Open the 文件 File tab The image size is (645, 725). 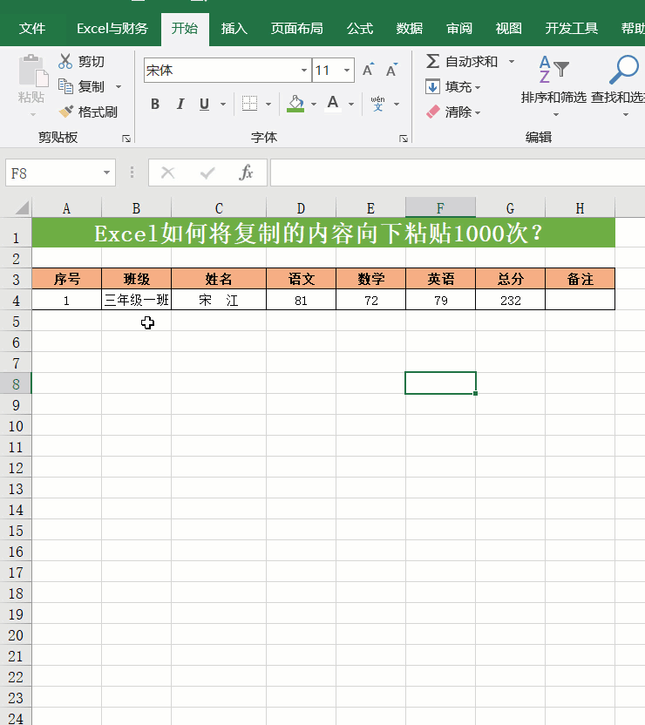pyautogui.click(x=32, y=29)
